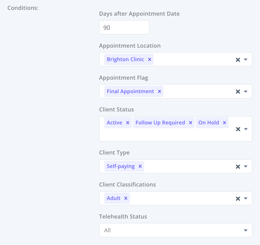The width and height of the screenshot is (260, 245).
Task: Expand the Appointment Location dropdown arrow
Action: tap(246, 60)
